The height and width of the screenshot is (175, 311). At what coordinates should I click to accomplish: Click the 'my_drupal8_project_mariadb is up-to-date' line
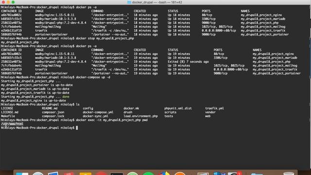click(35, 89)
